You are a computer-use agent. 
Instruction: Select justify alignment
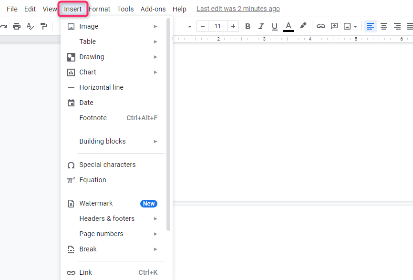tap(410, 26)
